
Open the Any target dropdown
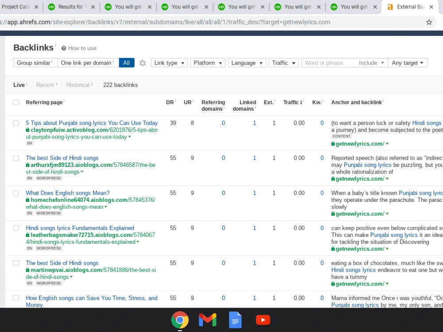(408, 63)
